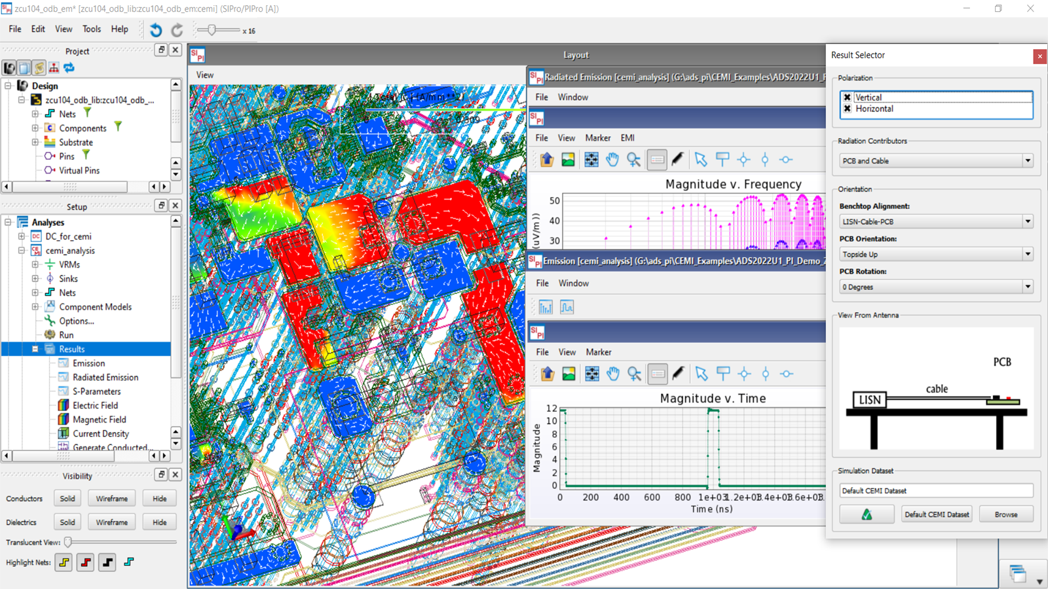Select the zoom magnifier in time plot toolbar
The height and width of the screenshot is (589, 1048).
pos(634,374)
